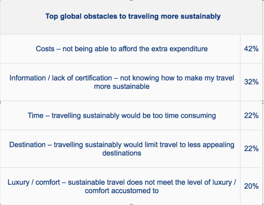This screenshot has width=264, height=205.
Task: Grab the top-center selection handle
Action: coord(131,1)
